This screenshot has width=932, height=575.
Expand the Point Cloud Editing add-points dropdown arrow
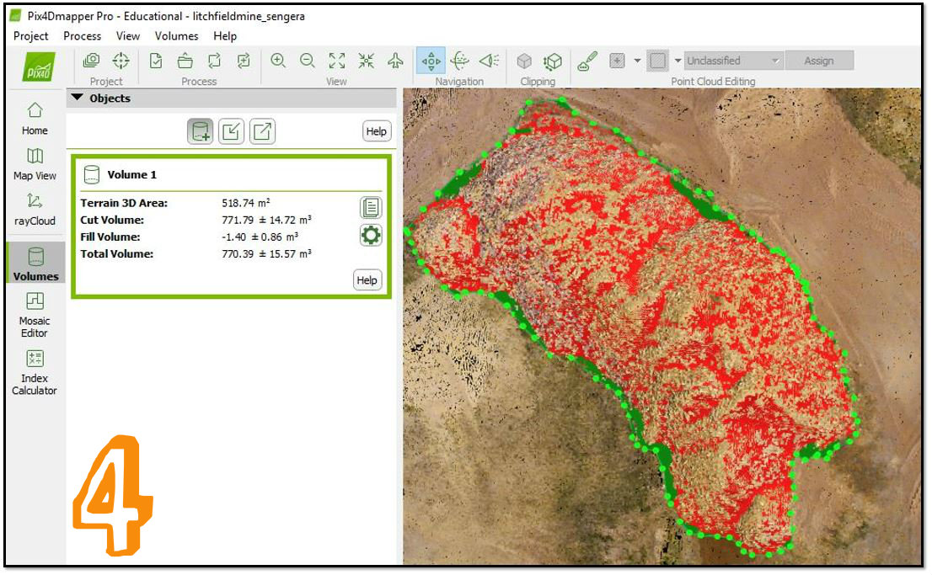pos(639,60)
